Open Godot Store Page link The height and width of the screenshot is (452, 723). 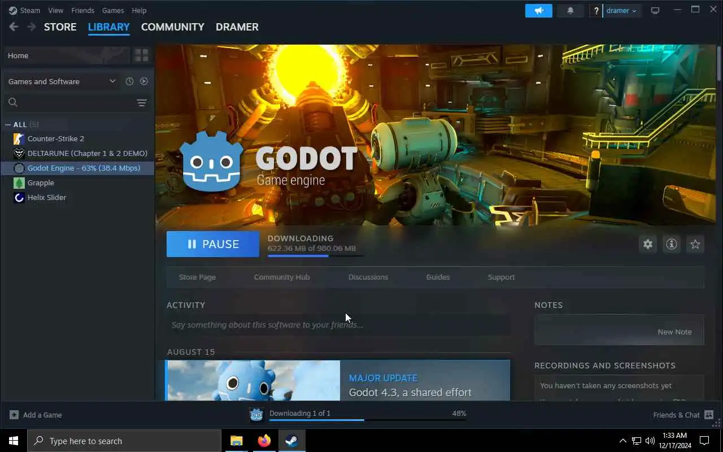[197, 277]
